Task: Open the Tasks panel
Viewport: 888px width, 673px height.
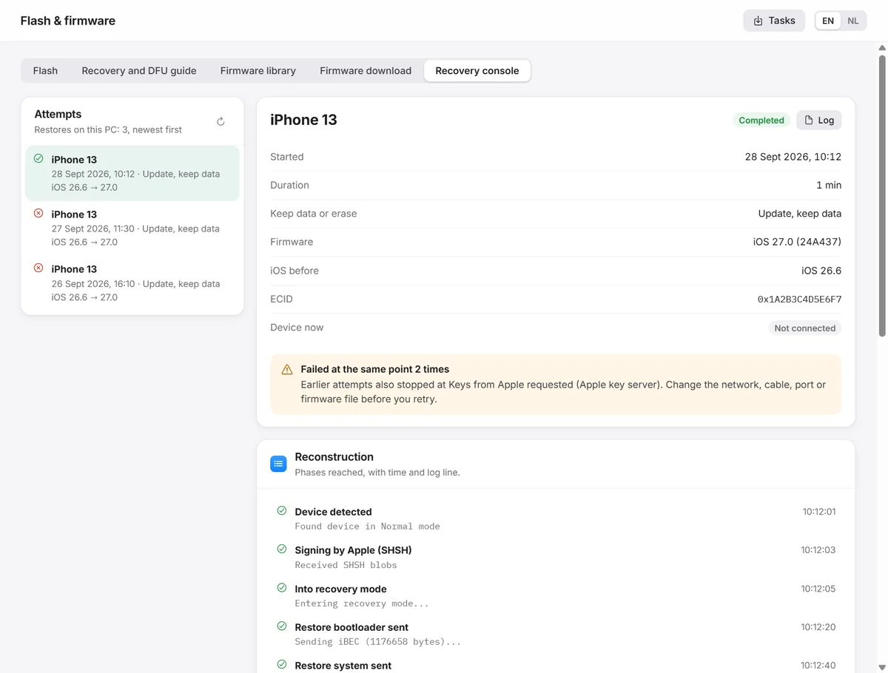Action: (x=774, y=21)
